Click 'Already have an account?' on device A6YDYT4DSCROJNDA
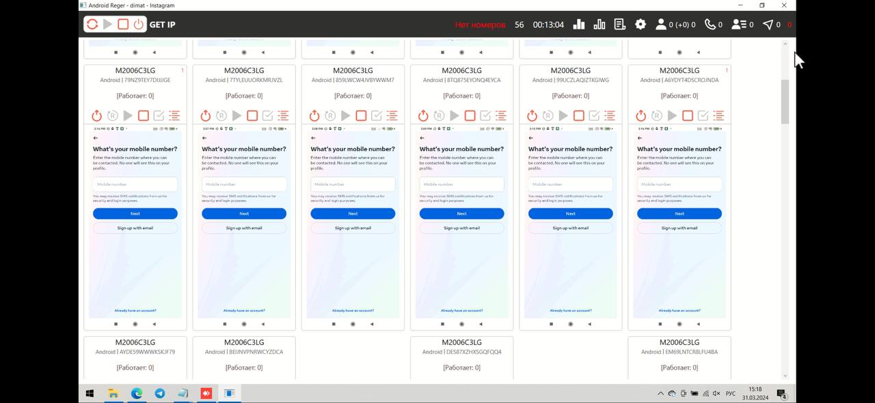Image resolution: width=875 pixels, height=403 pixels. (x=679, y=311)
